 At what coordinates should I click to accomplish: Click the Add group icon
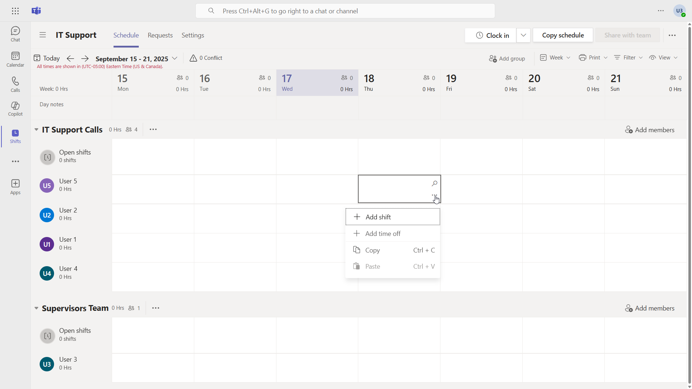click(493, 58)
